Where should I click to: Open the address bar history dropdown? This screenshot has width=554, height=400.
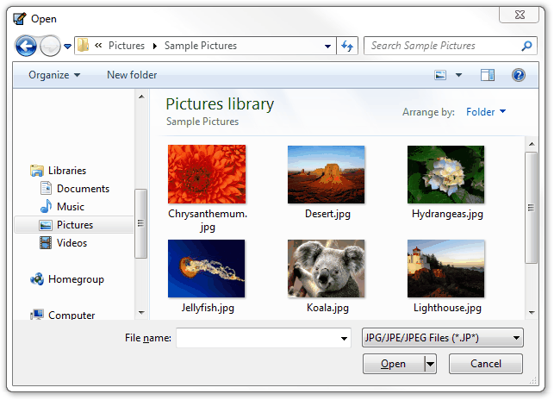(327, 46)
